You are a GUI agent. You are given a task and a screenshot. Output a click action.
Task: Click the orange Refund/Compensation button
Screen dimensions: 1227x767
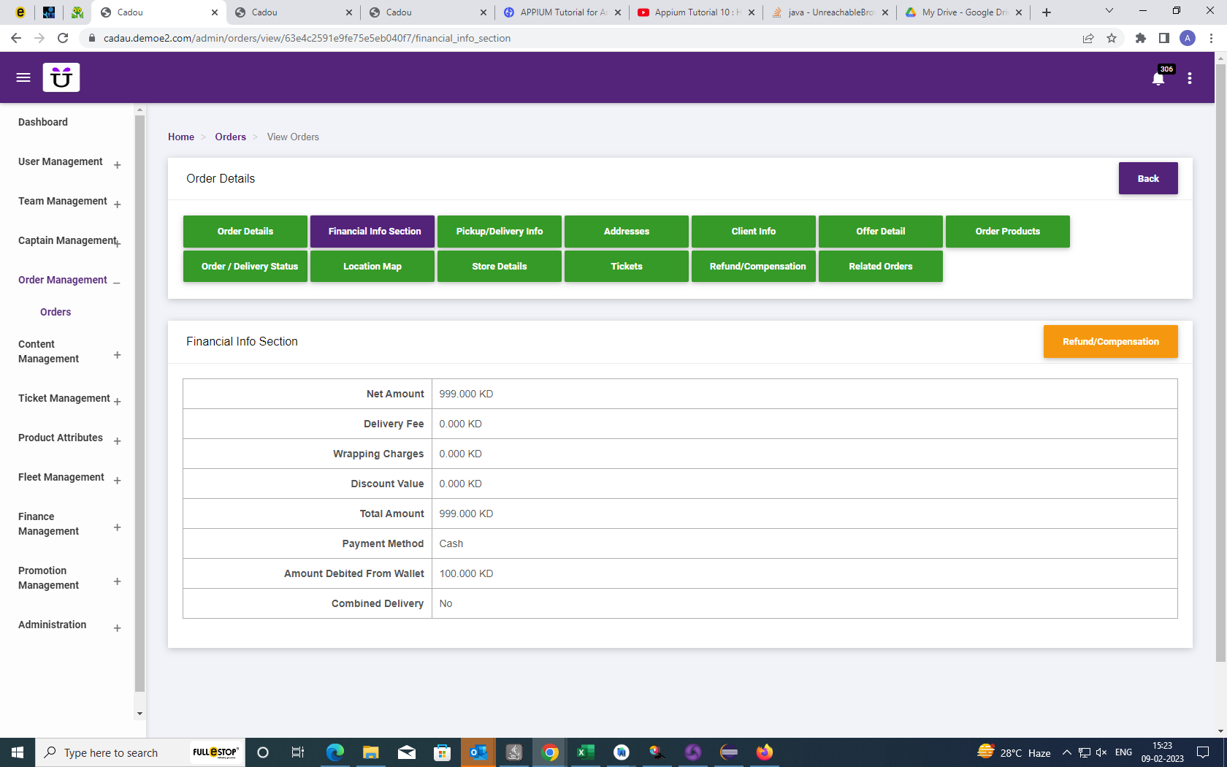click(1111, 342)
